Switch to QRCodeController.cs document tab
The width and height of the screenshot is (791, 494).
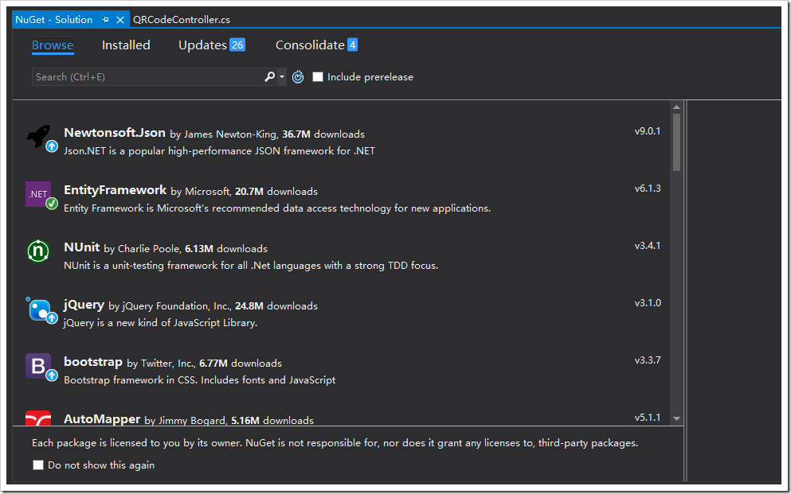click(182, 19)
